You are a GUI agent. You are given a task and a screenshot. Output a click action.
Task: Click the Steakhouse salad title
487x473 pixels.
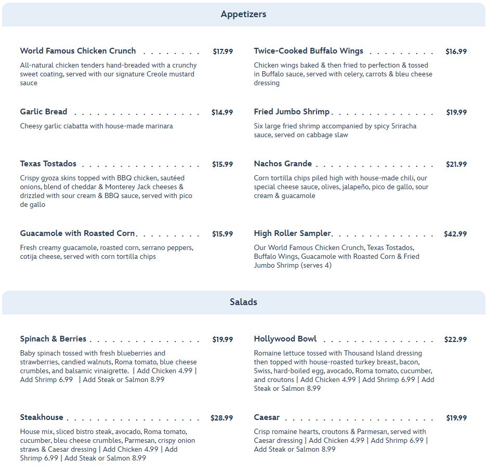click(42, 417)
